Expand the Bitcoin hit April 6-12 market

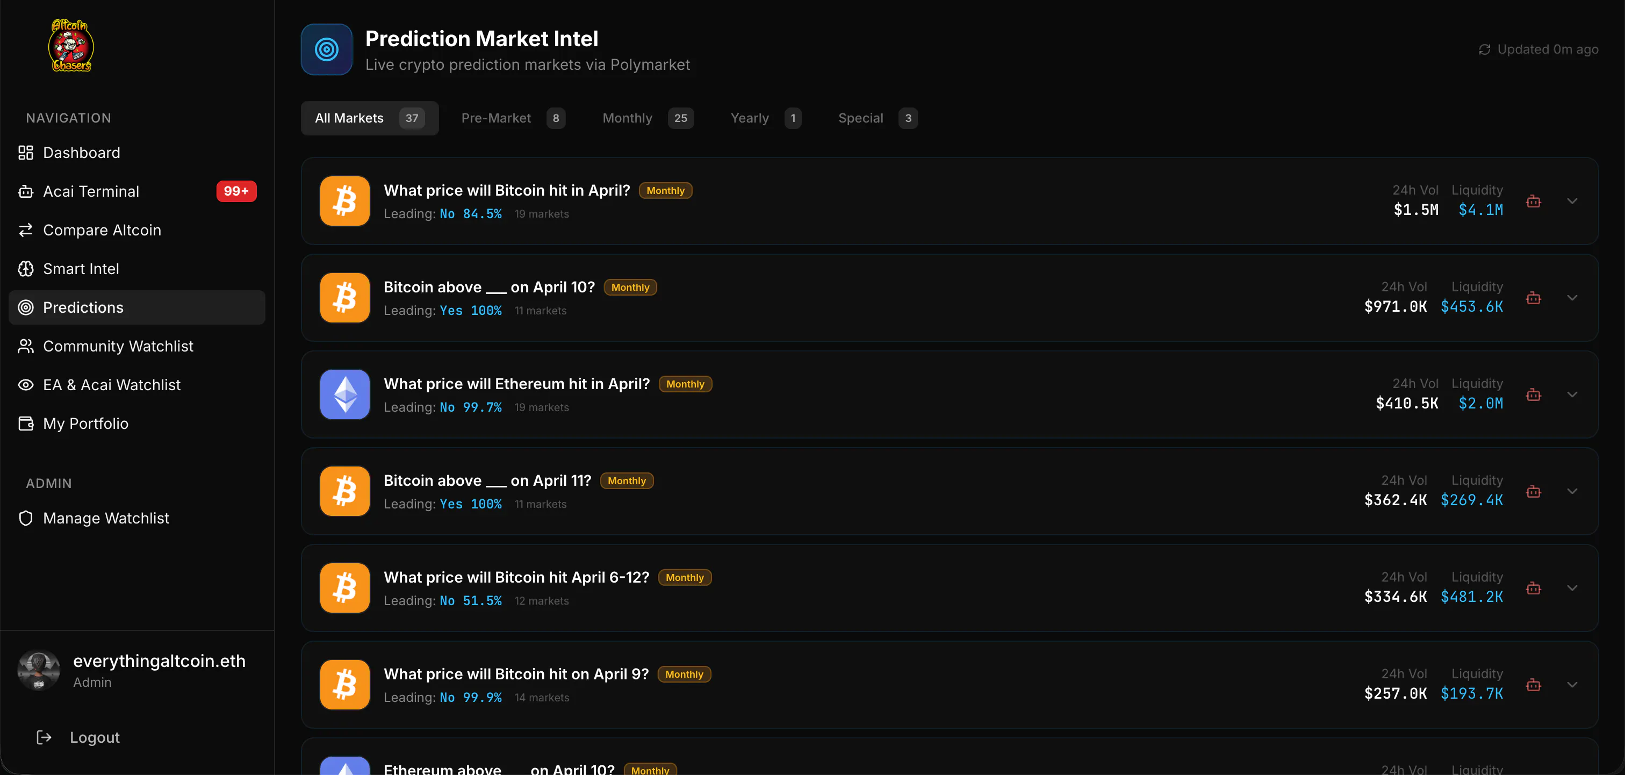coord(1573,588)
